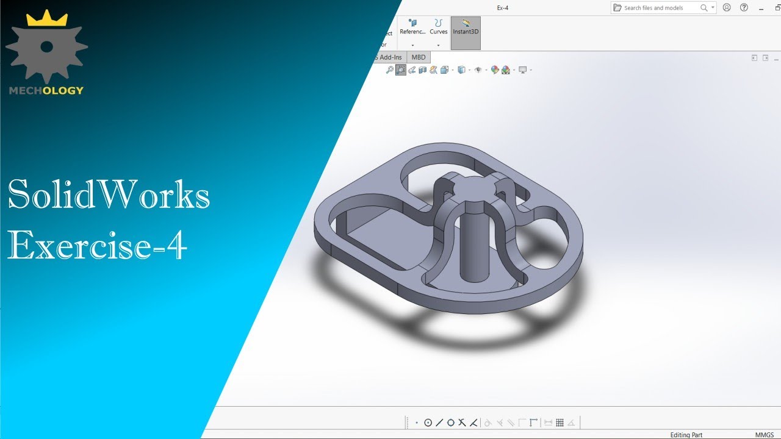Image resolution: width=781 pixels, height=439 pixels.
Task: Switch to the MBD tab
Action: click(x=419, y=57)
